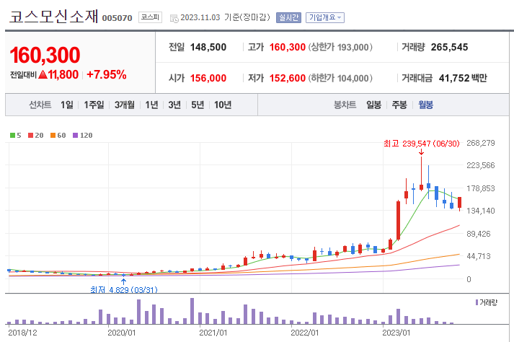The image size is (514, 342).
Task: Click the 실시간 real-time button
Action: pyautogui.click(x=288, y=18)
